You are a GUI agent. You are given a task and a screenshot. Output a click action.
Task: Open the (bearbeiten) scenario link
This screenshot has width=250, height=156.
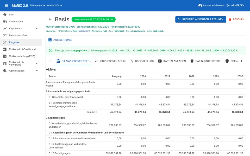[84, 31]
